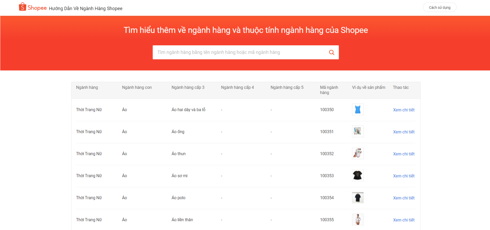490x230 pixels.
Task: Click the search magnifier icon
Action: click(x=331, y=52)
